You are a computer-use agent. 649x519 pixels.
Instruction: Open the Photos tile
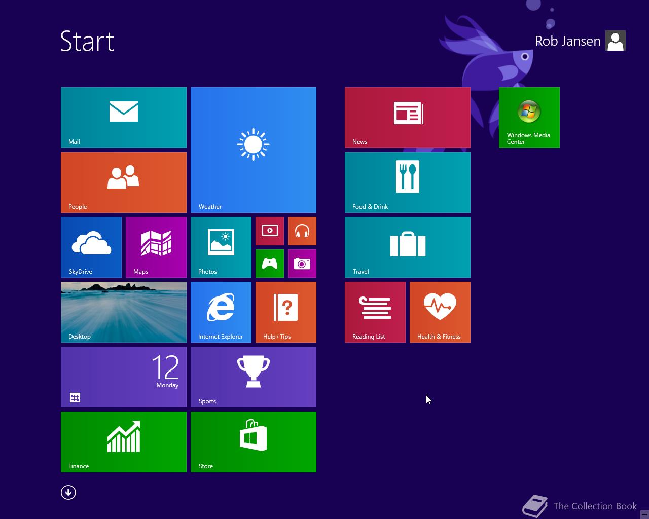[221, 247]
